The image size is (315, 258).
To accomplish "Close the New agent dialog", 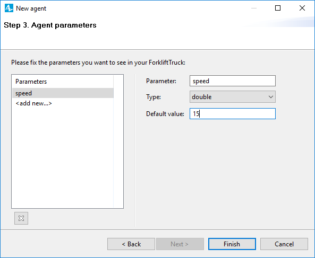I will (302, 8).
